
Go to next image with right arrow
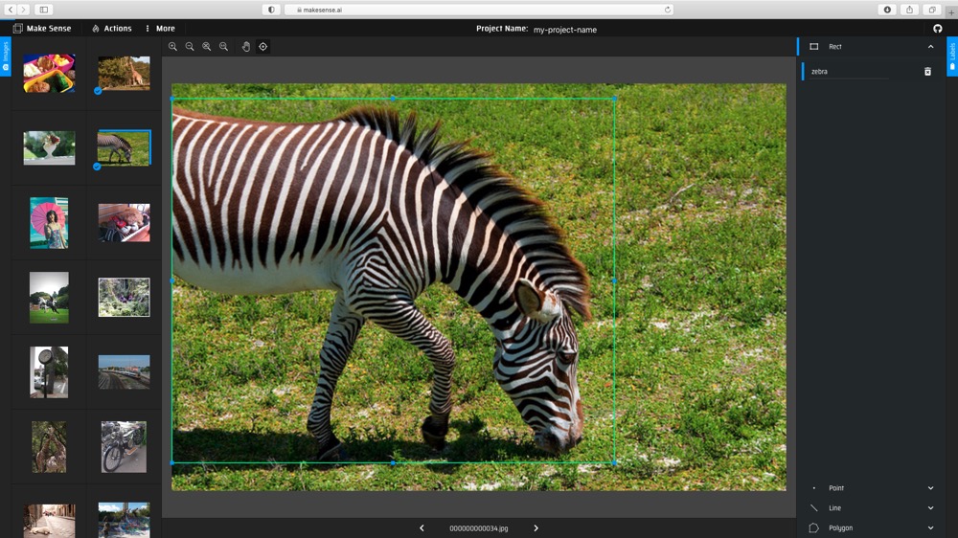click(x=536, y=527)
